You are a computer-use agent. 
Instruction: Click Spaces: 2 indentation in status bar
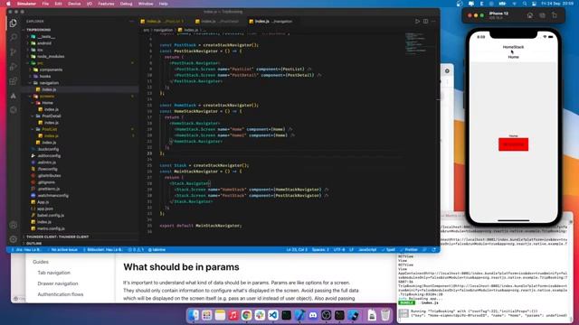tap(320, 250)
